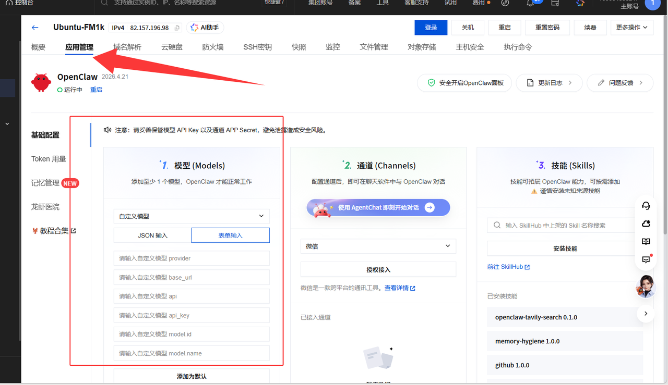Click the 添加为默认 button
This screenshot has width=668, height=385.
pos(192,376)
